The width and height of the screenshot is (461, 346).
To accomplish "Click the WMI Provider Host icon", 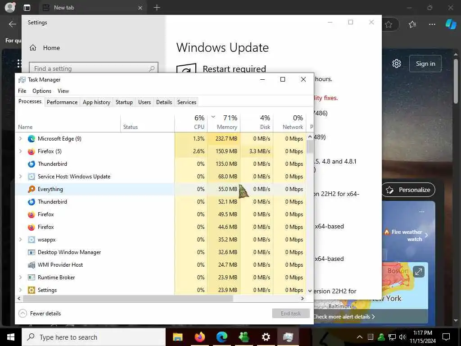I will click(32, 265).
